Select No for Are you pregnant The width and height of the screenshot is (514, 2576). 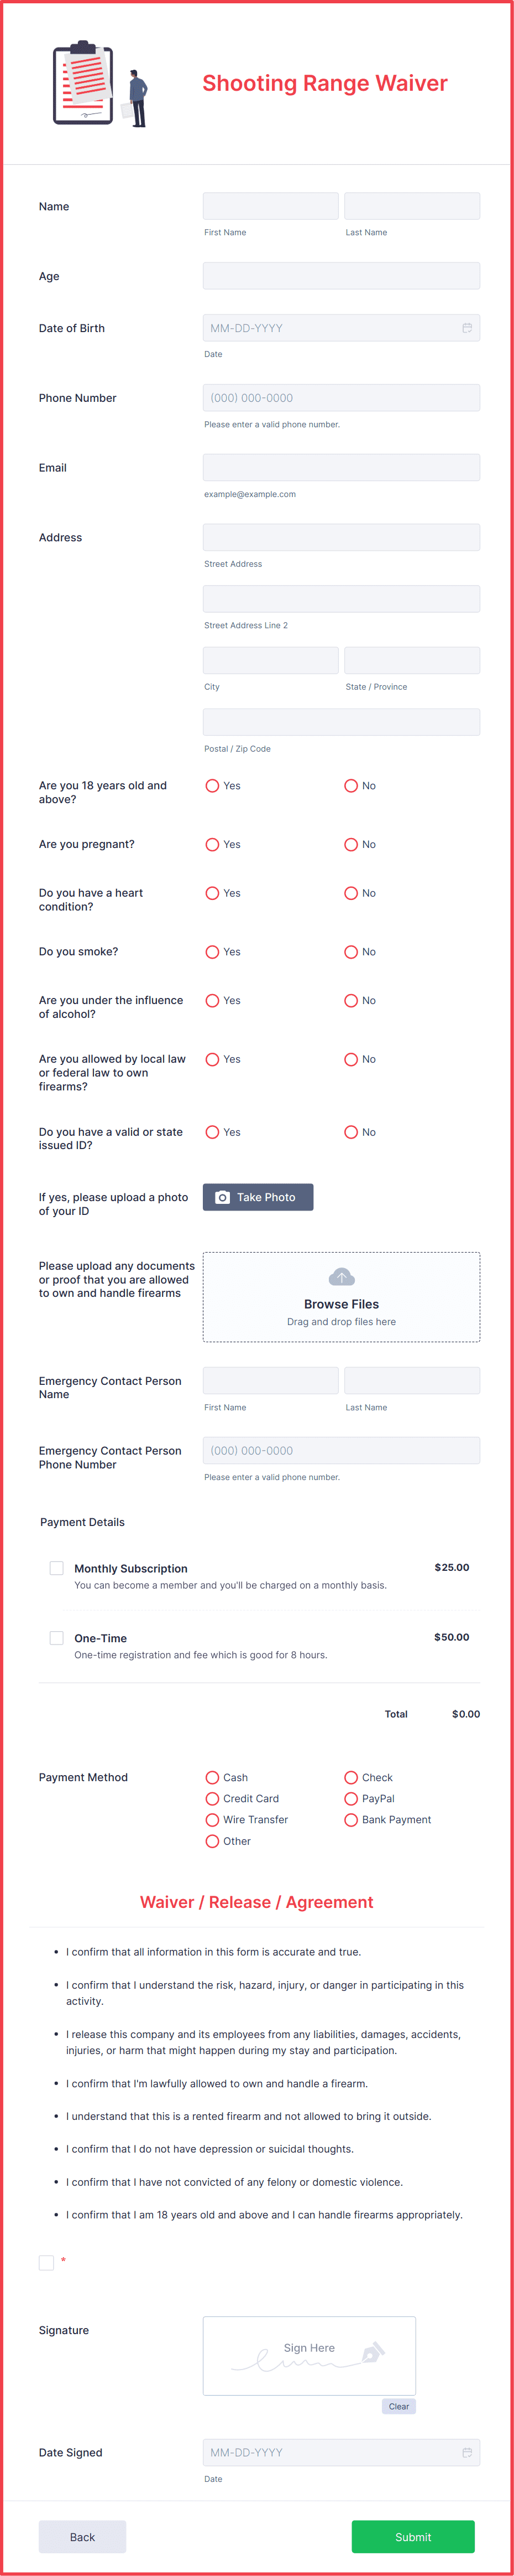tap(352, 844)
